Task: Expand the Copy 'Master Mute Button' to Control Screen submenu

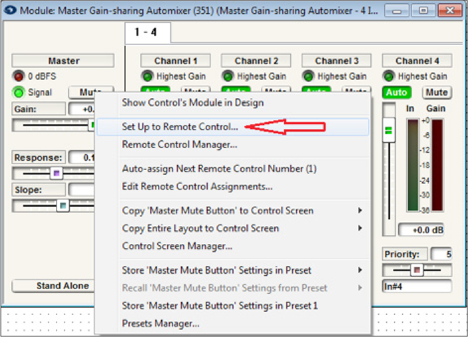Action: pos(218,211)
